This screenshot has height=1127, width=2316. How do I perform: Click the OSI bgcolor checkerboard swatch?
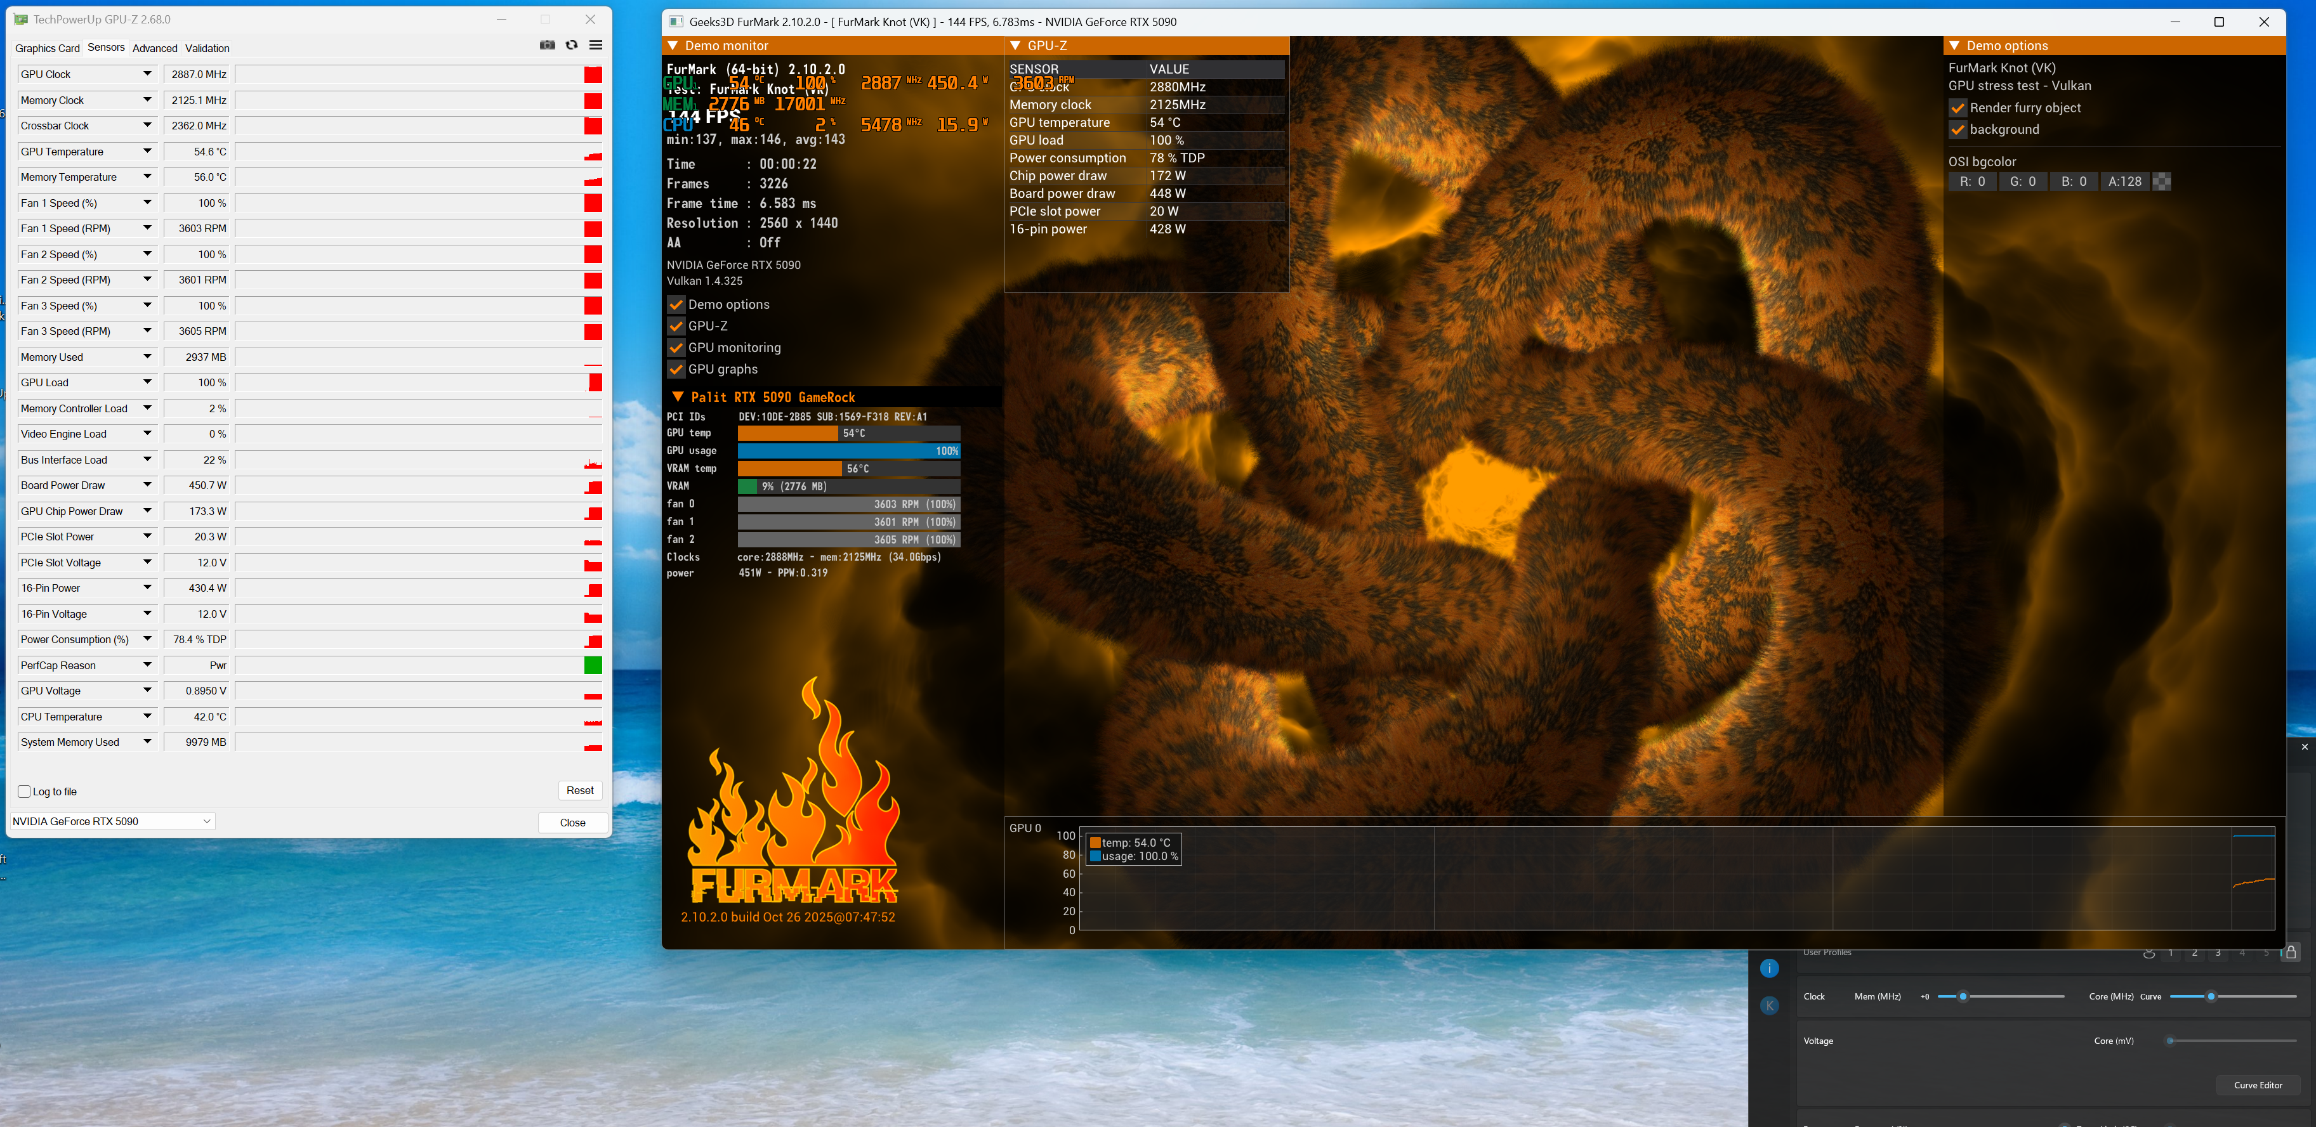[2162, 181]
